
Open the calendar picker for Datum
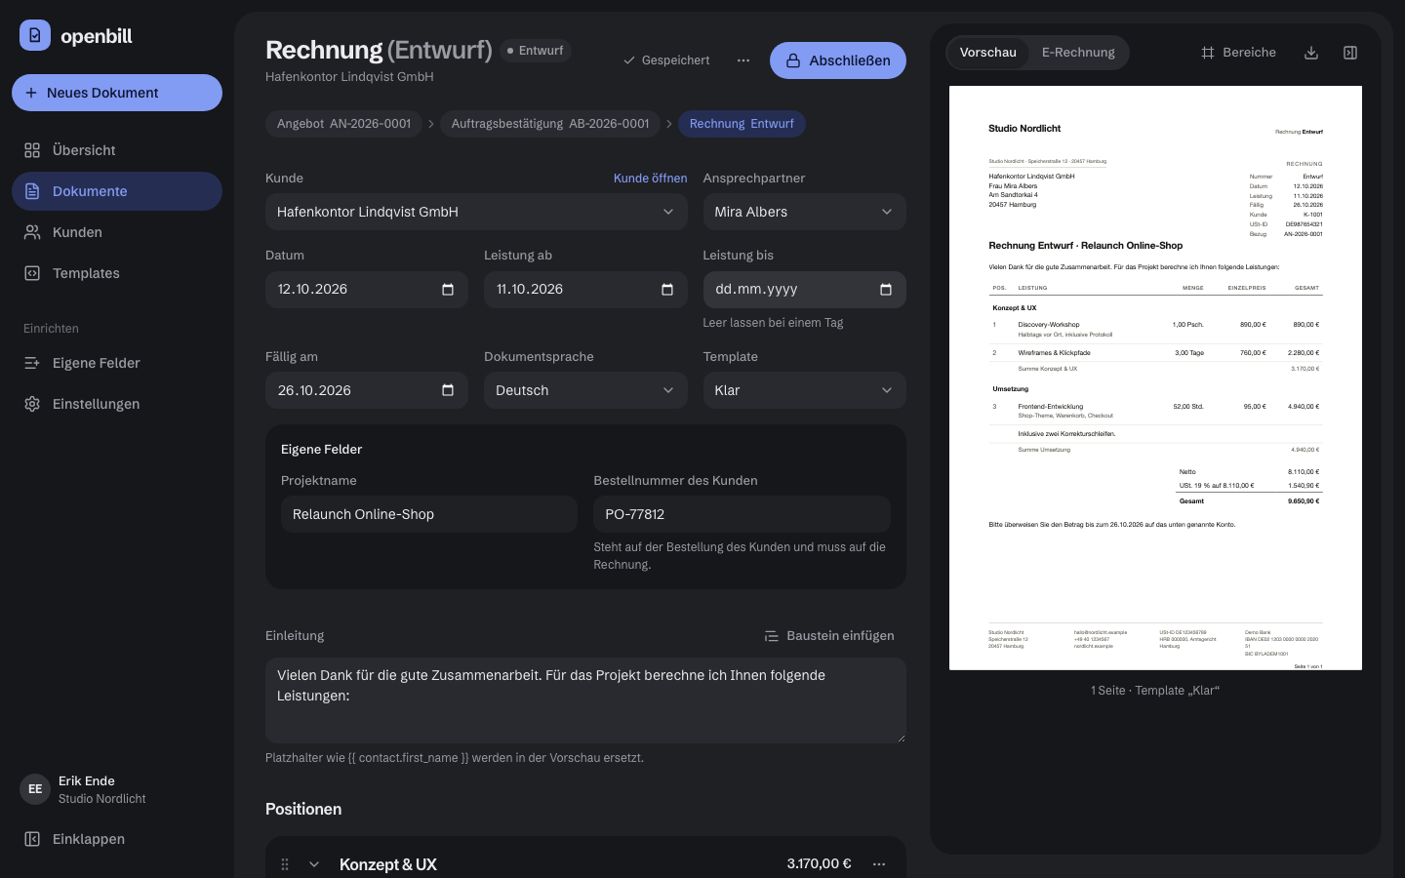(x=448, y=290)
